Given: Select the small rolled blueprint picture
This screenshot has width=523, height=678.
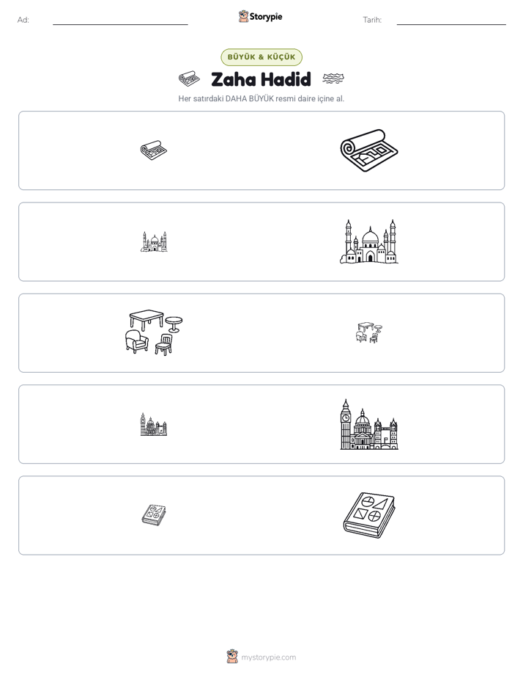Looking at the screenshot, I should (x=154, y=150).
